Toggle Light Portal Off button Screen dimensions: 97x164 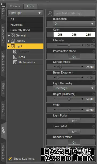[x=74, y=121]
